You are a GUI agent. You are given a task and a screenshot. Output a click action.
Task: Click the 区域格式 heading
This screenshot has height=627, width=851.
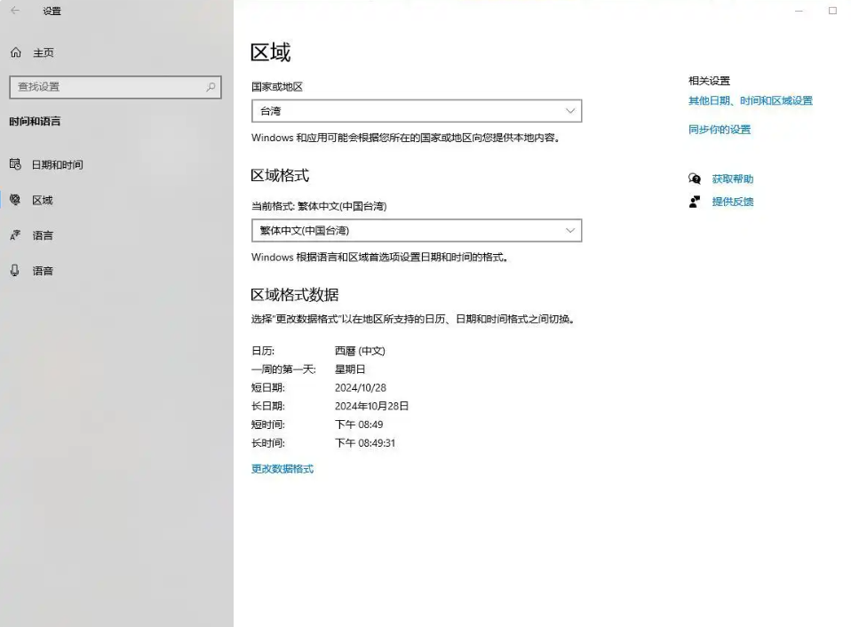(x=280, y=175)
